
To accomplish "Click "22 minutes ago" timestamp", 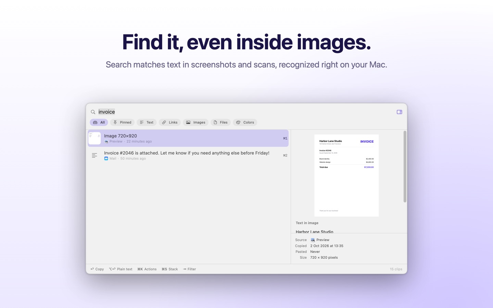I will [139, 141].
